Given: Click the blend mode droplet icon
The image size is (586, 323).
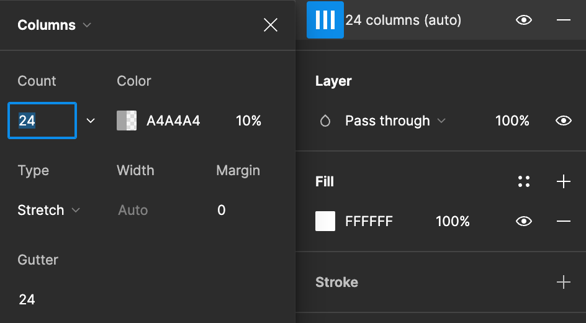Looking at the screenshot, I should point(325,121).
